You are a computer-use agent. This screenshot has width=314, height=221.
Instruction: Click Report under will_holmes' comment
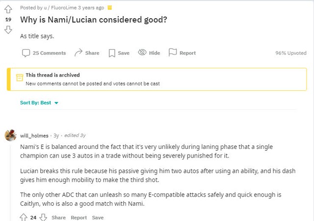tap(78, 218)
